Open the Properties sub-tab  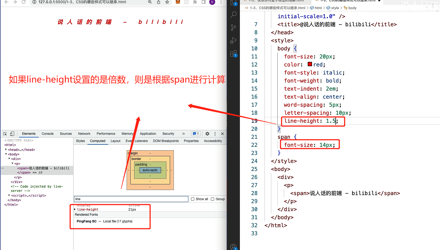[191, 141]
